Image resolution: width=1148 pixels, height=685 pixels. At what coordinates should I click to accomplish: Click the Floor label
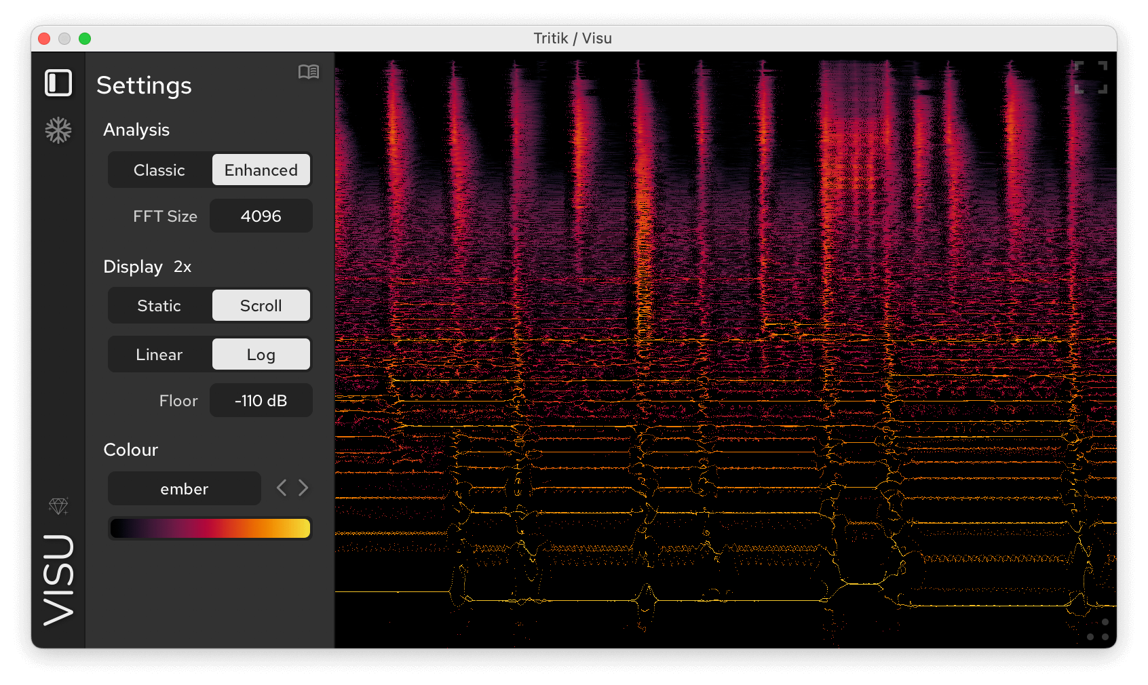(x=178, y=401)
